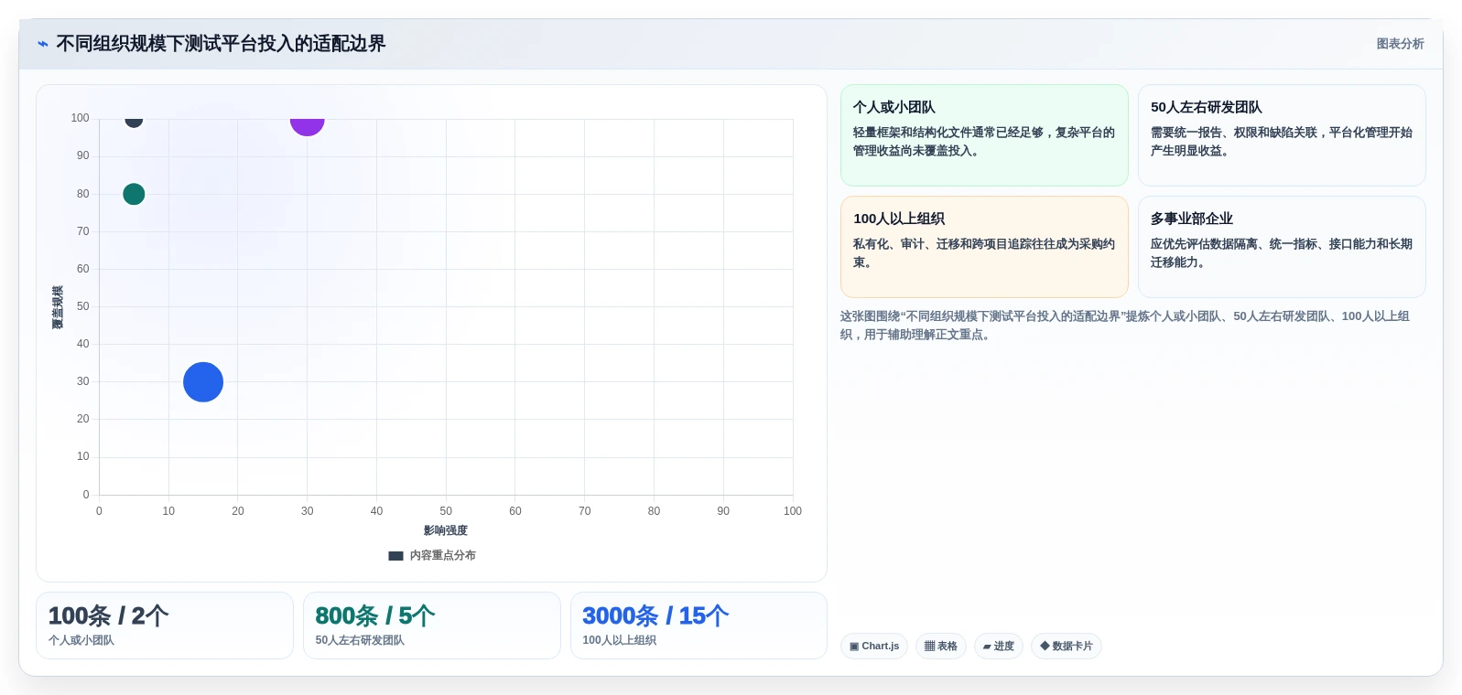Select the 100人以上组织 card
1462x695 pixels.
click(x=984, y=247)
